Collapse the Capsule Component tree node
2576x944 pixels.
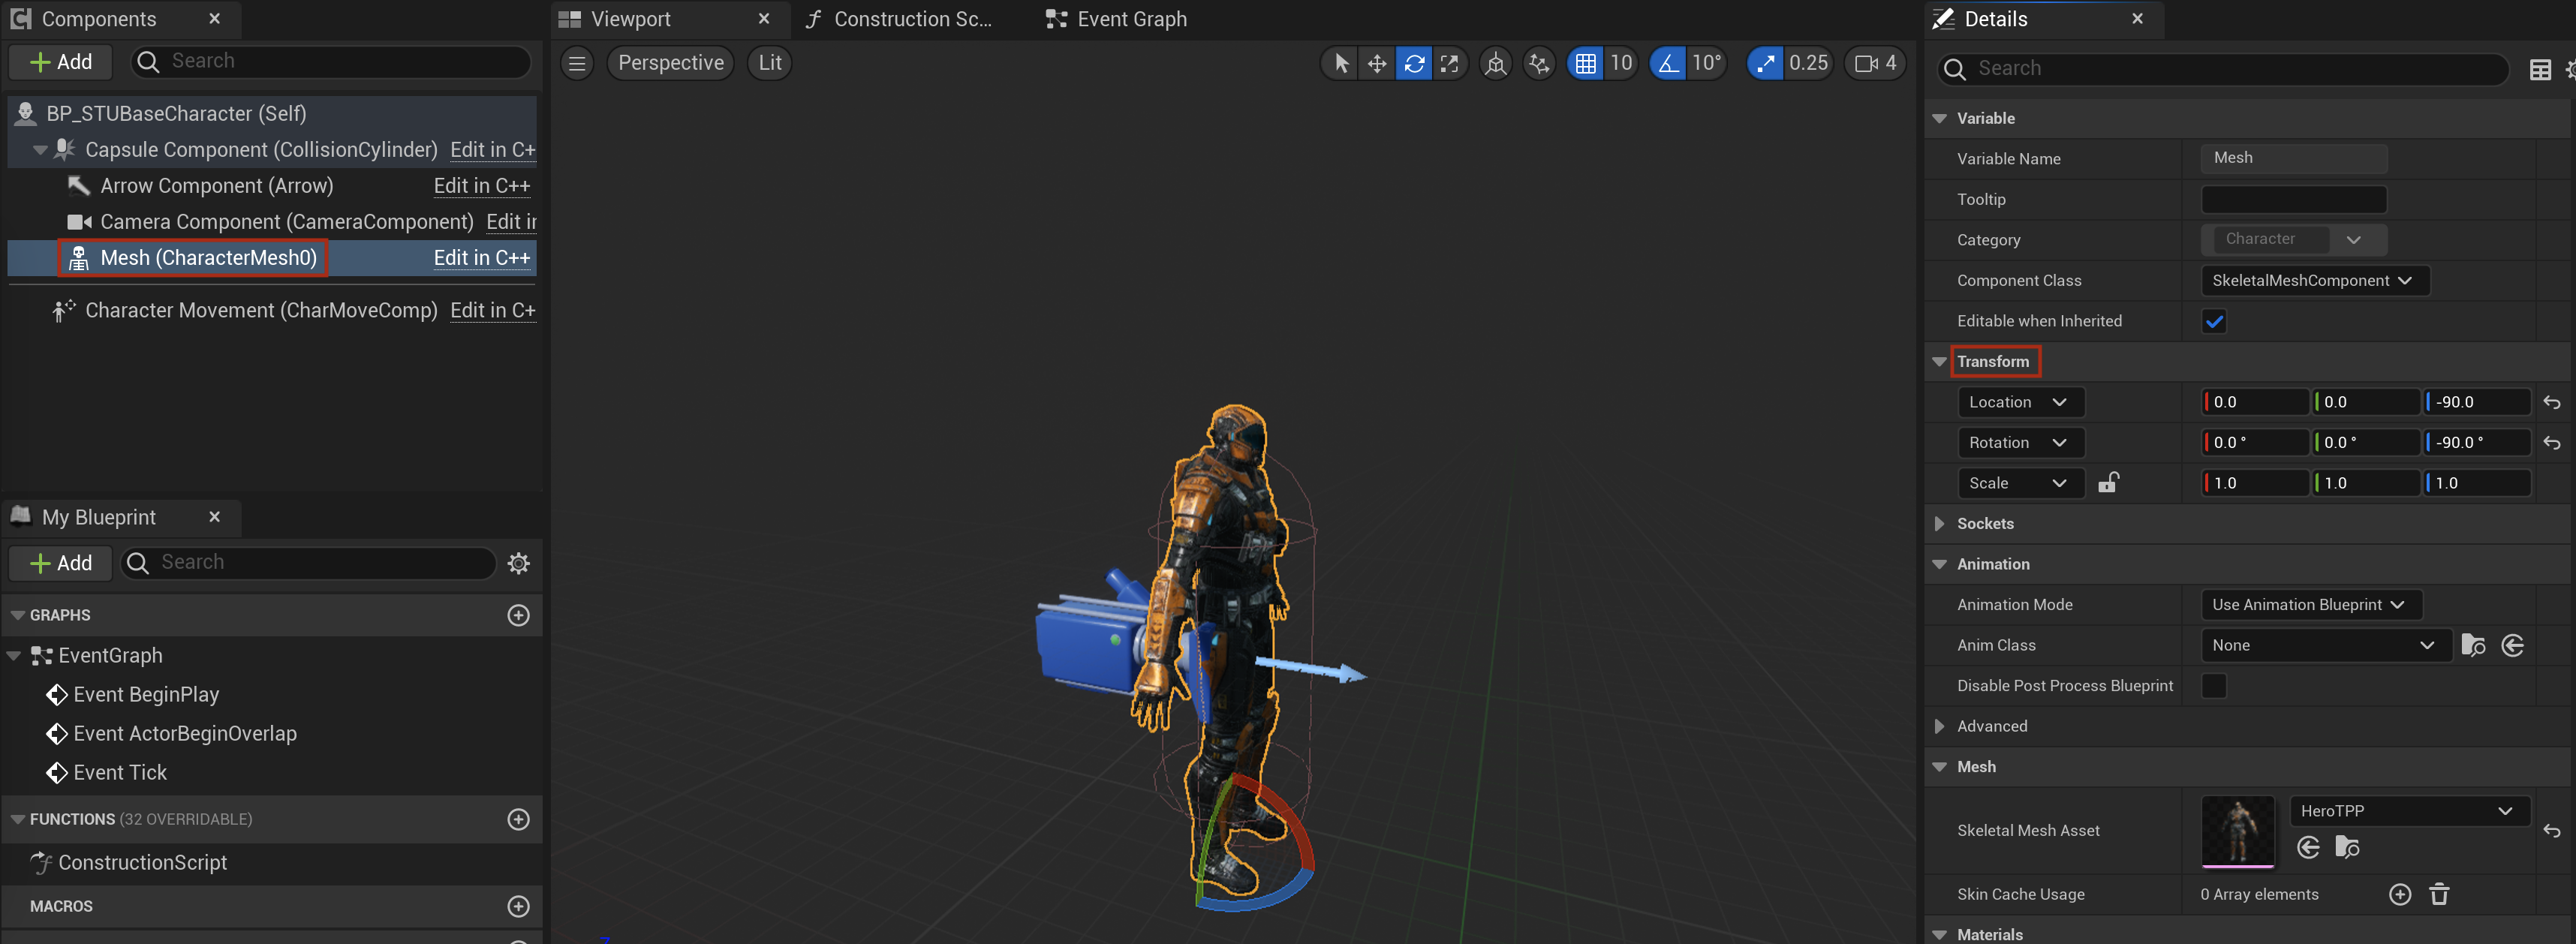click(40, 150)
